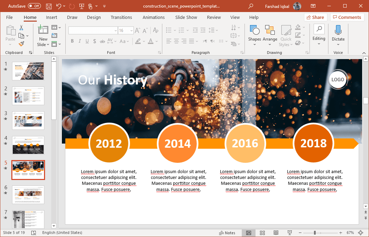
Task: Click Fit slide to current window icon
Action: coord(361,233)
